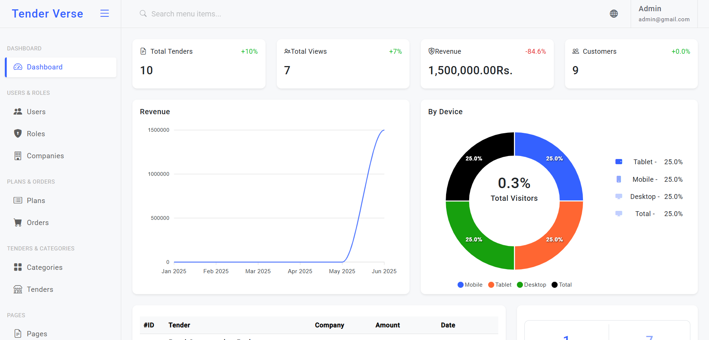Click the Total Tenders stat card

(199, 64)
